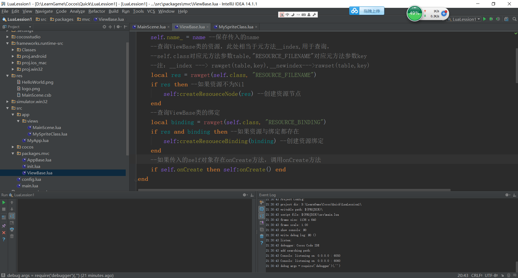This screenshot has height=278, width=518.
Task: Click mvc in breadcrumb bar
Action: [x=84, y=19]
